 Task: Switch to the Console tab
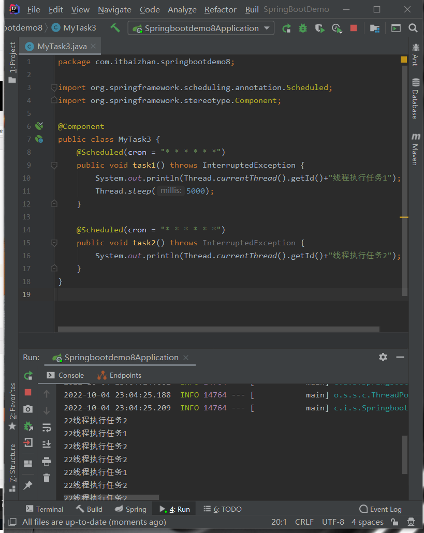click(x=65, y=375)
